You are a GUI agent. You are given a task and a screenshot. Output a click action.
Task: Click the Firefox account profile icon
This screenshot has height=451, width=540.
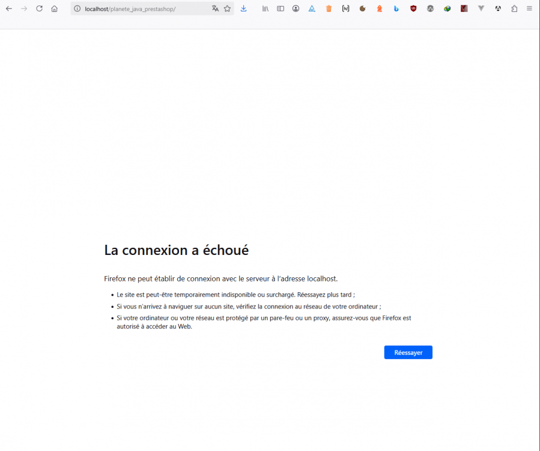(x=295, y=8)
